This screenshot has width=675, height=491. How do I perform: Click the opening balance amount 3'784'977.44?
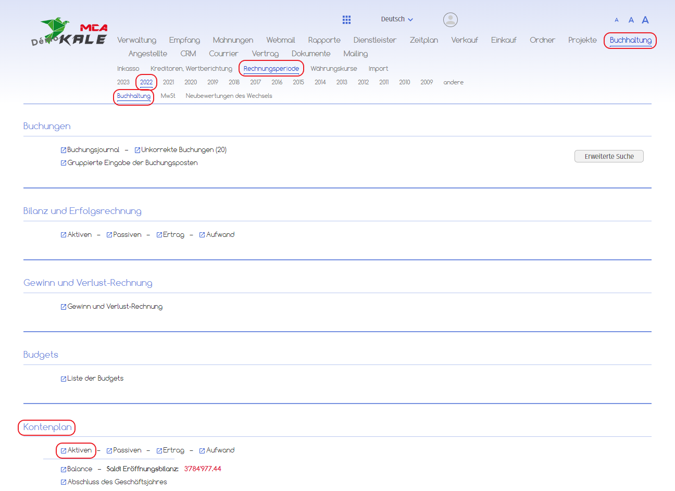pos(203,469)
